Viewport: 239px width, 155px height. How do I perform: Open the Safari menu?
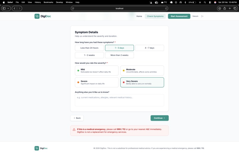point(10,2)
